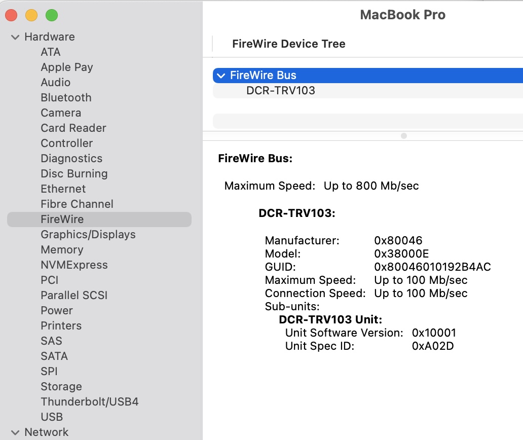Screen dimensions: 523x440
Task: Collapse the FireWire Bus disclosure arrow
Action: point(220,76)
